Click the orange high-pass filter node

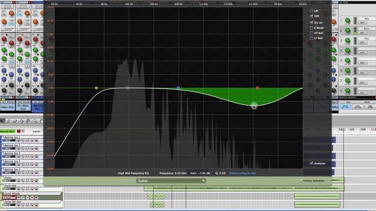96,88
